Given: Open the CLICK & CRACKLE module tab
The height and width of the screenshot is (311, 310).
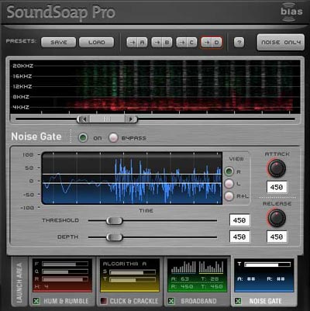Looking at the screenshot, I should (134, 301).
